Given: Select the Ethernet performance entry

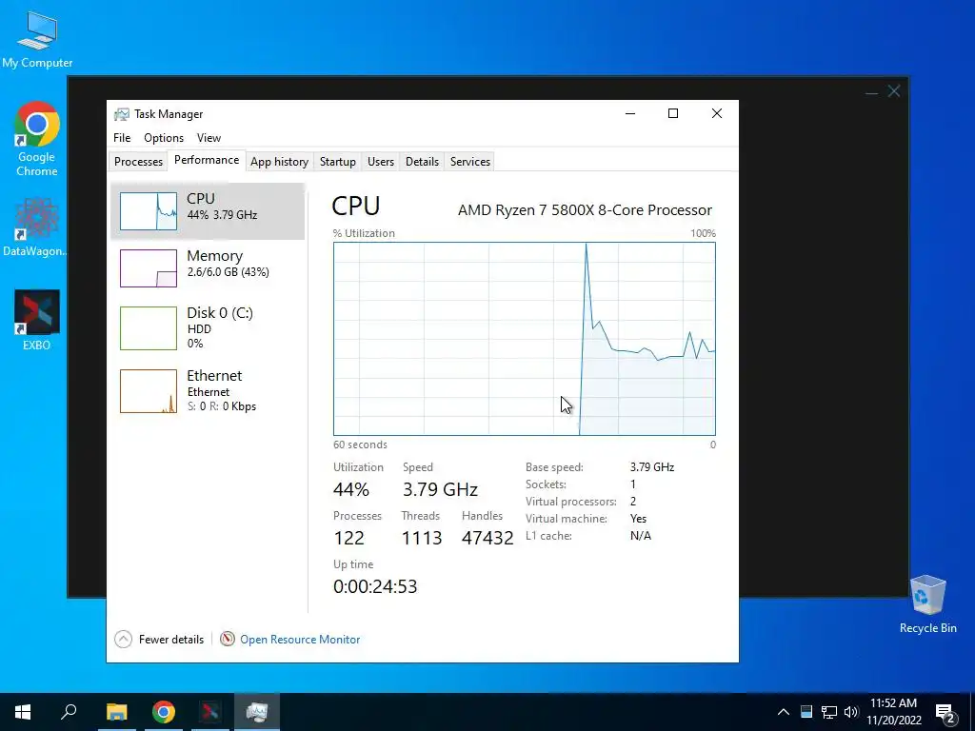Looking at the screenshot, I should (x=208, y=391).
